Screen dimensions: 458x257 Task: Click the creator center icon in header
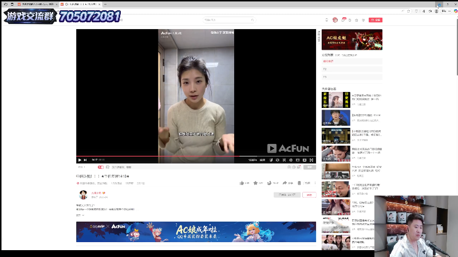[x=364, y=20]
